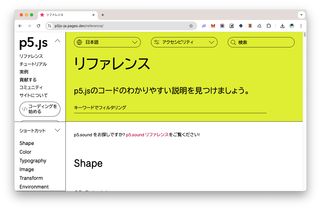Open the tab search dropdown arrow

click(301, 15)
